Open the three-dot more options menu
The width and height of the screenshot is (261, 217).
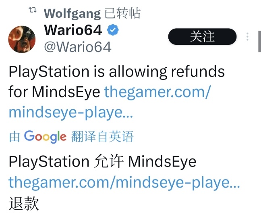point(248,36)
